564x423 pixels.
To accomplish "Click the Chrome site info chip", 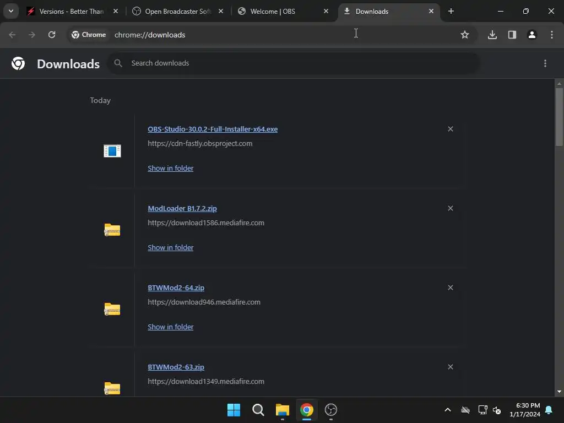I will click(89, 35).
